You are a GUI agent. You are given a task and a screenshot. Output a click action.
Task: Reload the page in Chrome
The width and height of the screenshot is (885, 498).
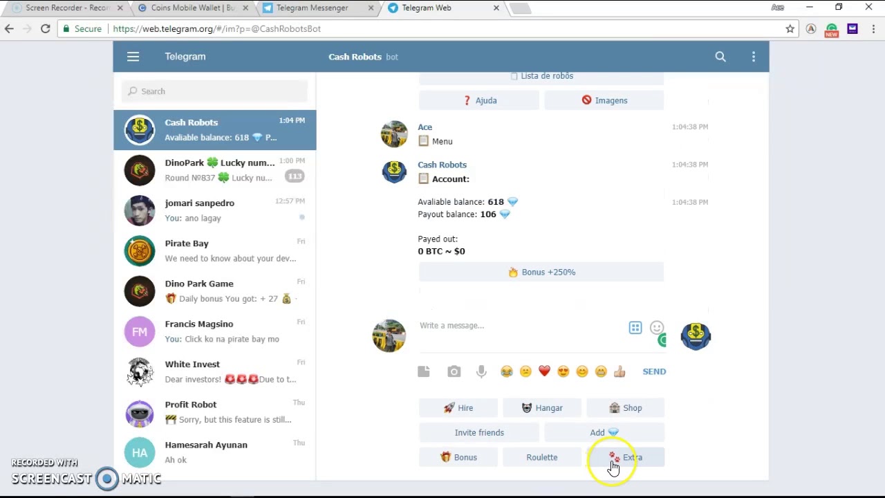[x=46, y=29]
